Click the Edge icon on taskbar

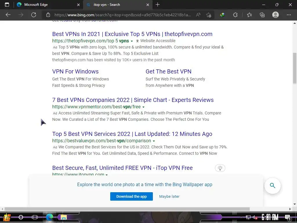click(x=50, y=217)
